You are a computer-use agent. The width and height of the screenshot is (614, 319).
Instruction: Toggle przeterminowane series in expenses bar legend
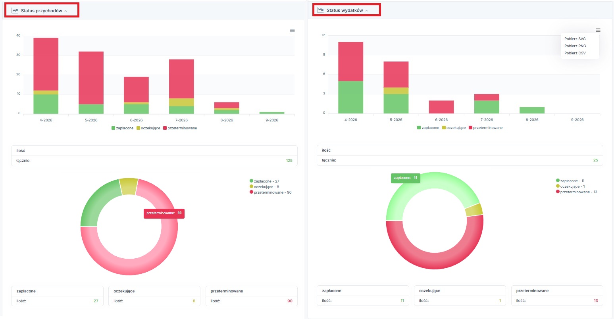[485, 128]
